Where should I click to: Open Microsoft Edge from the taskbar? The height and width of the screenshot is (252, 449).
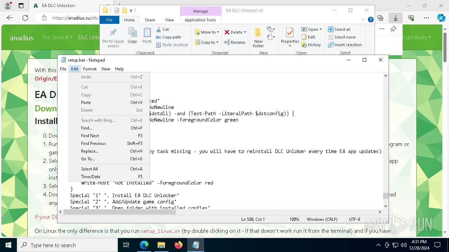coord(144,245)
